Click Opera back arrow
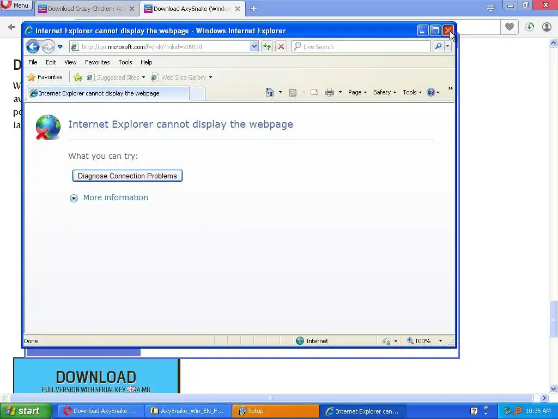The image size is (558, 419). [x=11, y=27]
